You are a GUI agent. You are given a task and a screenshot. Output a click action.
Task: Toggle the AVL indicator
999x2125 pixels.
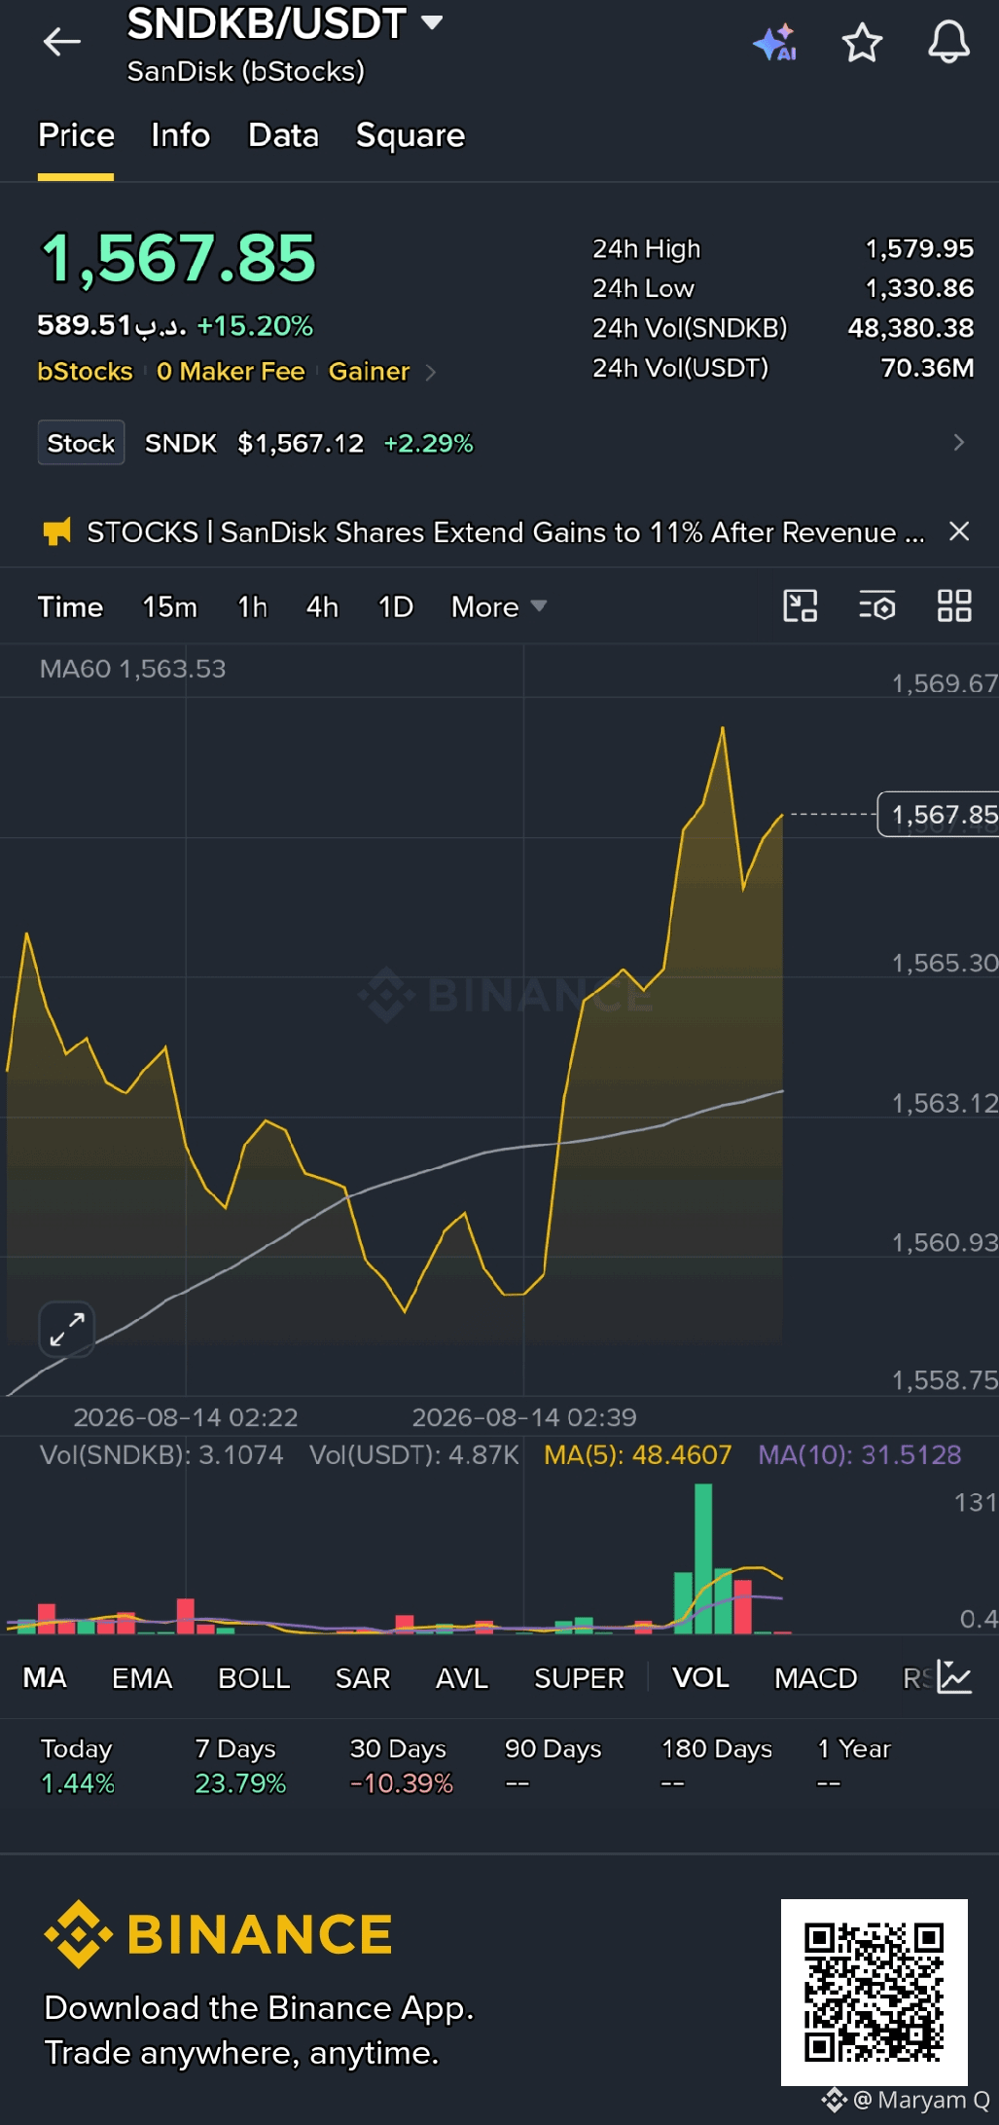[462, 1677]
